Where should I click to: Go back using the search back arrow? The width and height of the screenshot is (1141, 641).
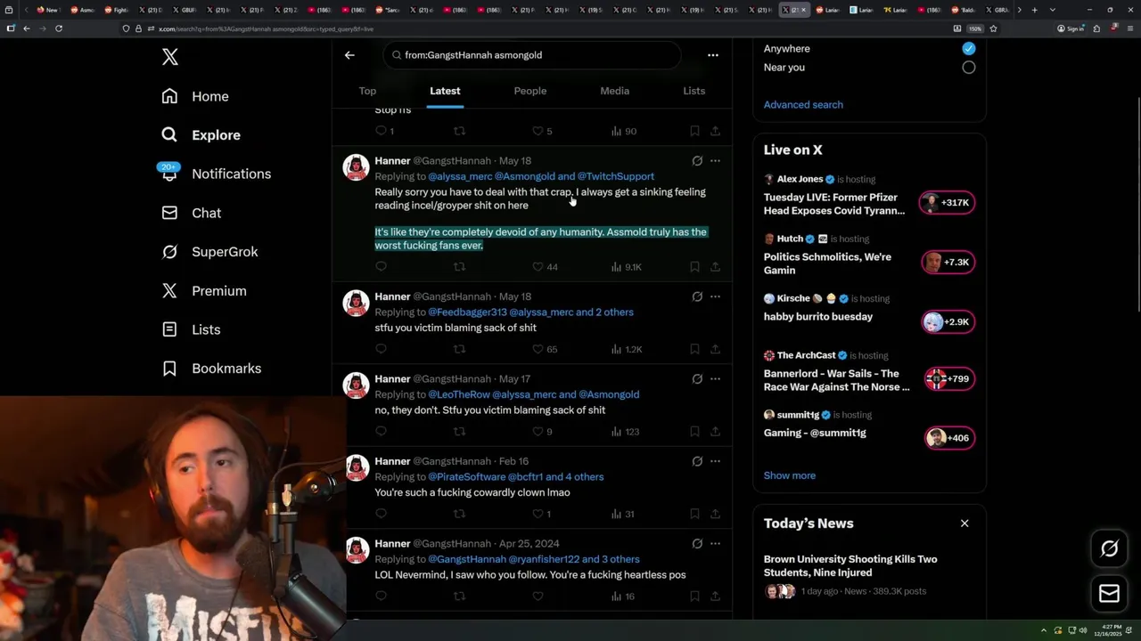click(x=349, y=55)
